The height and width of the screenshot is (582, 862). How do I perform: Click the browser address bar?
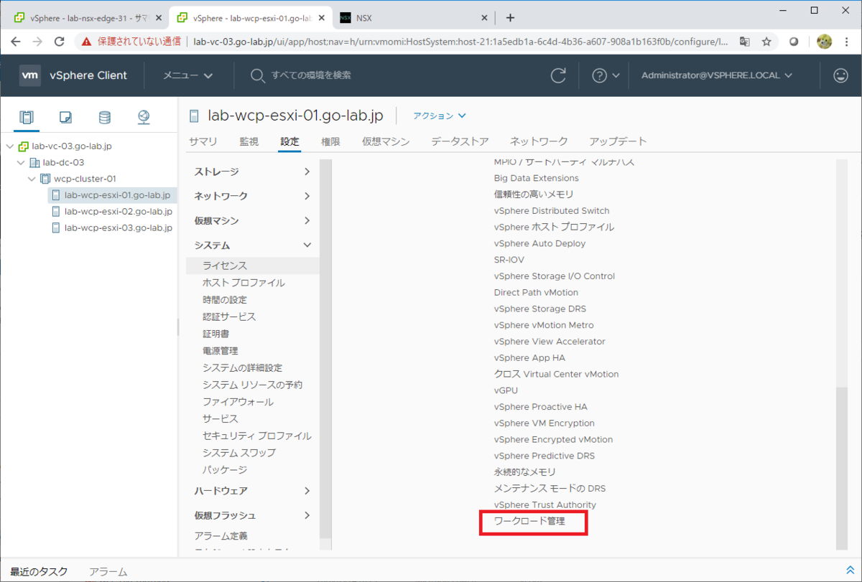tap(460, 42)
